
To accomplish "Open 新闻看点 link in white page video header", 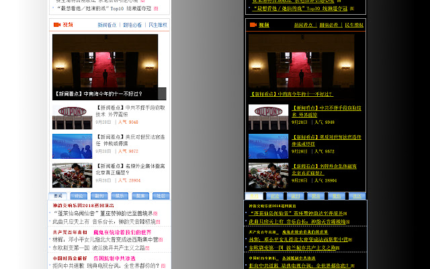I will pyautogui.click(x=107, y=25).
